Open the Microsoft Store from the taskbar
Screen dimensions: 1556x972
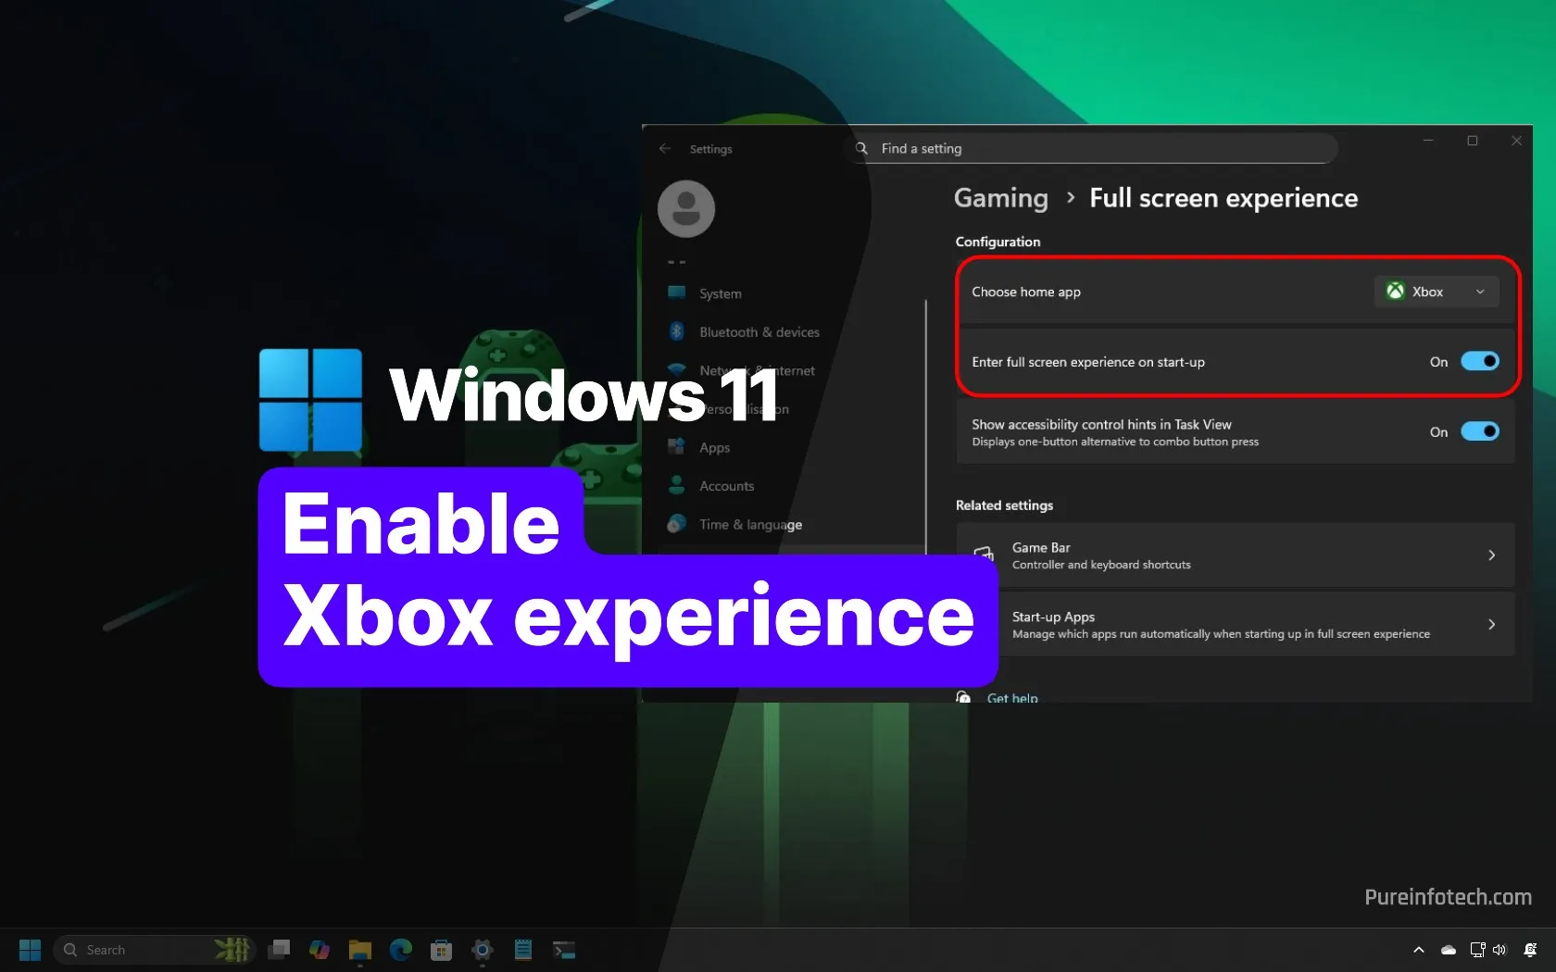point(440,949)
